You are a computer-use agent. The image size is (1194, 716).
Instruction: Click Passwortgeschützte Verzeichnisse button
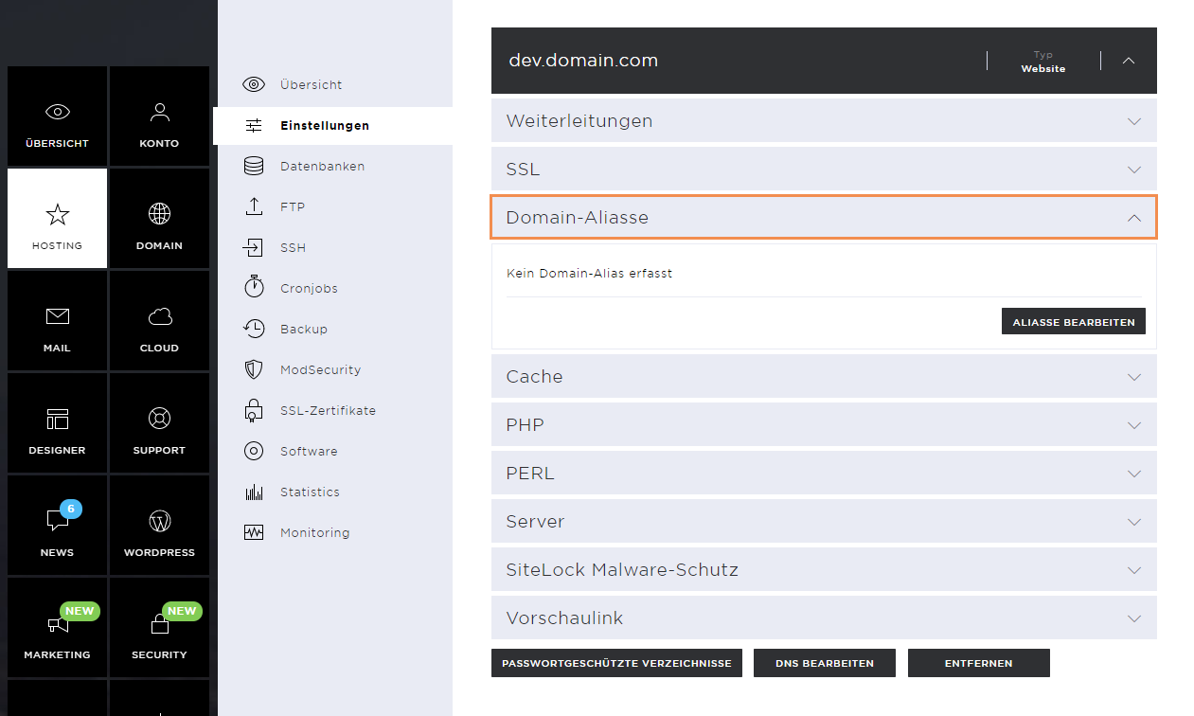point(616,663)
